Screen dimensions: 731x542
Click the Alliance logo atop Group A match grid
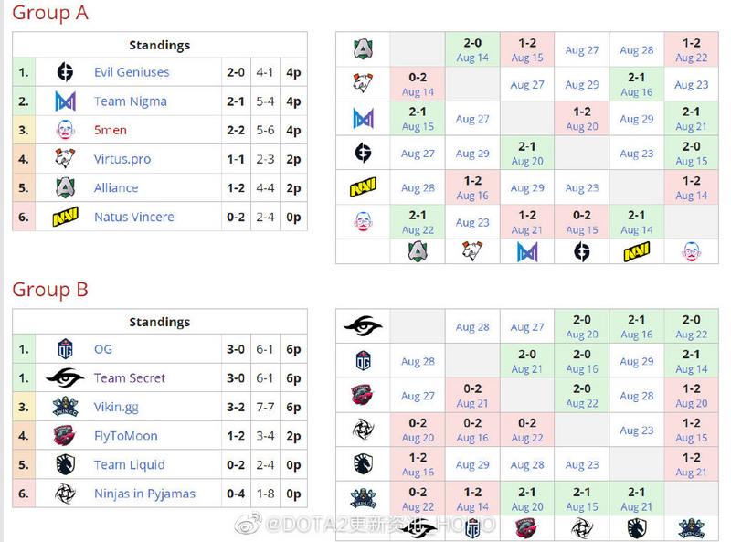click(363, 49)
